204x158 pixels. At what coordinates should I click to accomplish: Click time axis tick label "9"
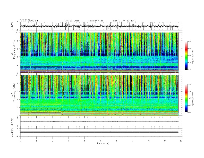165,141
